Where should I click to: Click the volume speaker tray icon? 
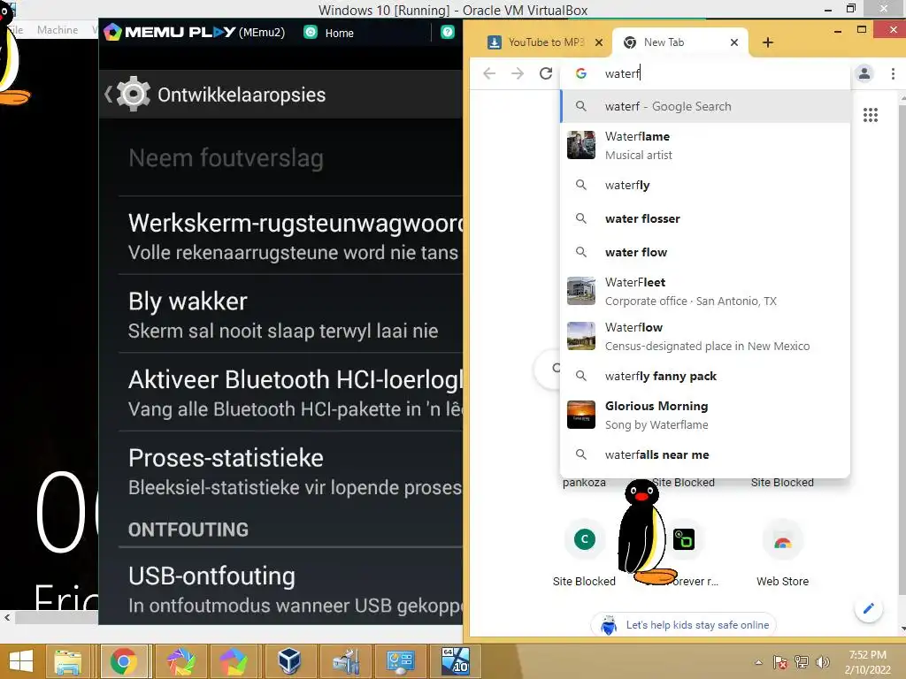pyautogui.click(x=822, y=662)
